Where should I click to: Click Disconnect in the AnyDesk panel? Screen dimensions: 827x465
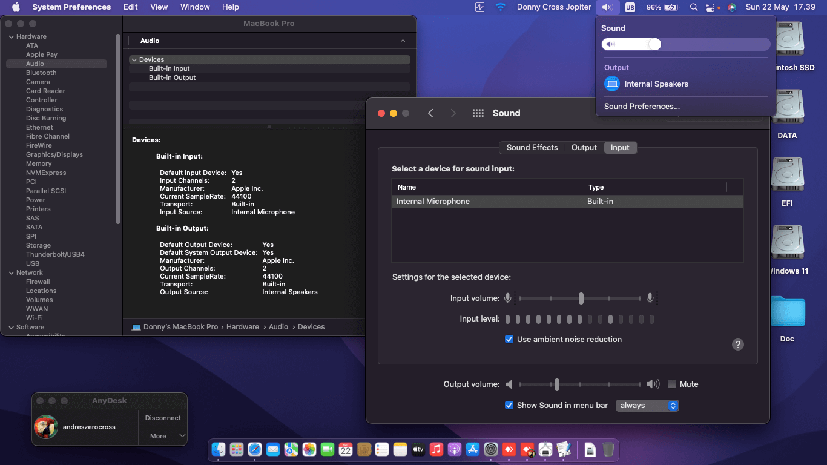[163, 418]
